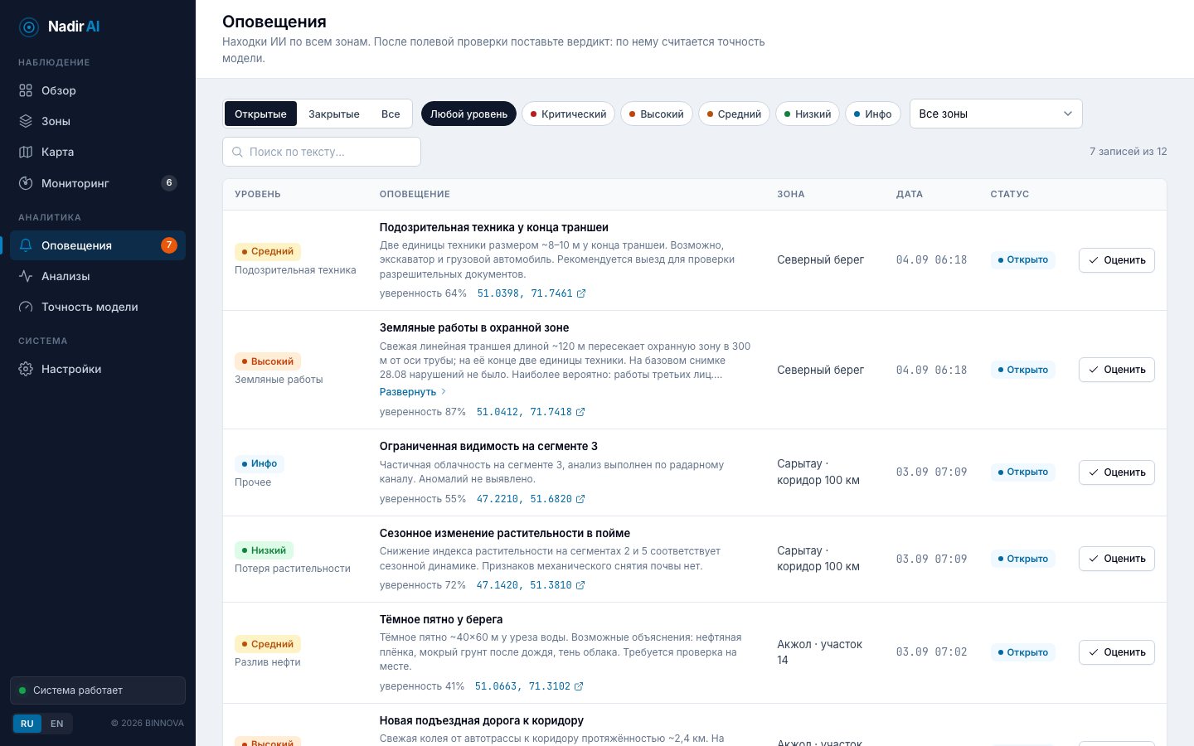
Task: Filter alerts by Средний level
Action: tap(734, 114)
